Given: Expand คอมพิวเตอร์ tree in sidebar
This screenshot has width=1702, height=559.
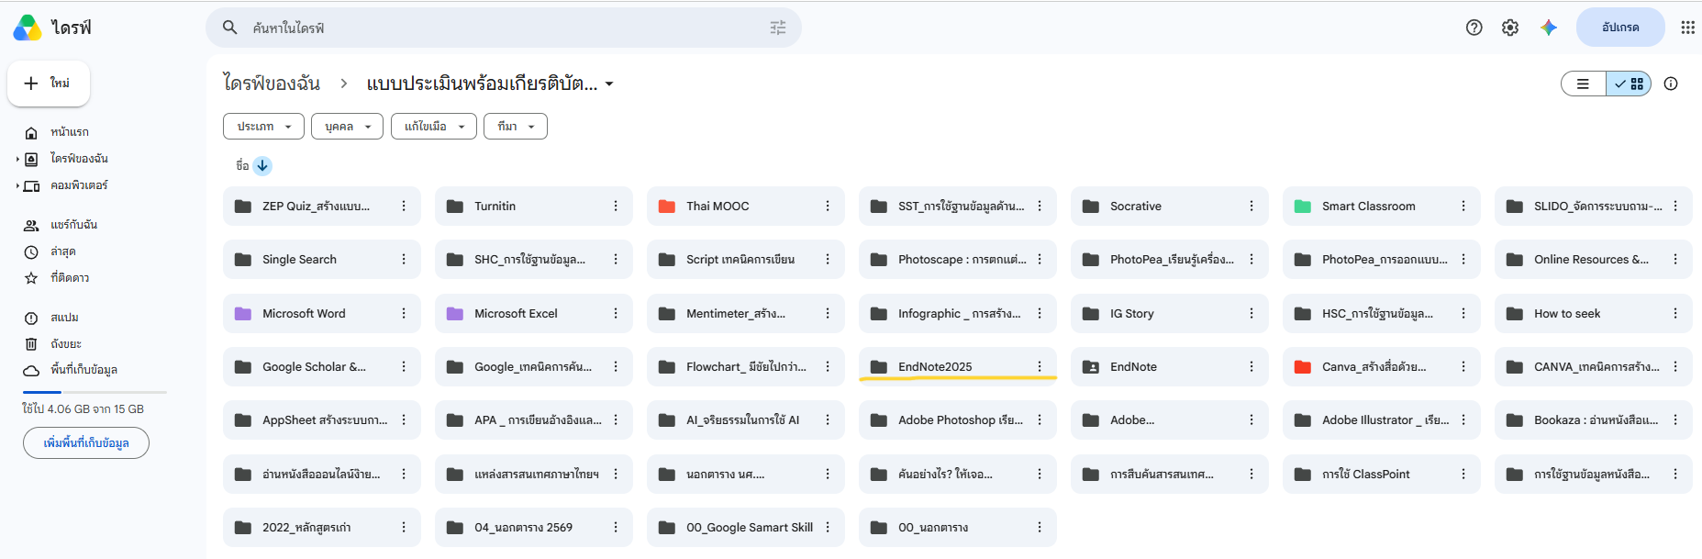Looking at the screenshot, I should (17, 186).
